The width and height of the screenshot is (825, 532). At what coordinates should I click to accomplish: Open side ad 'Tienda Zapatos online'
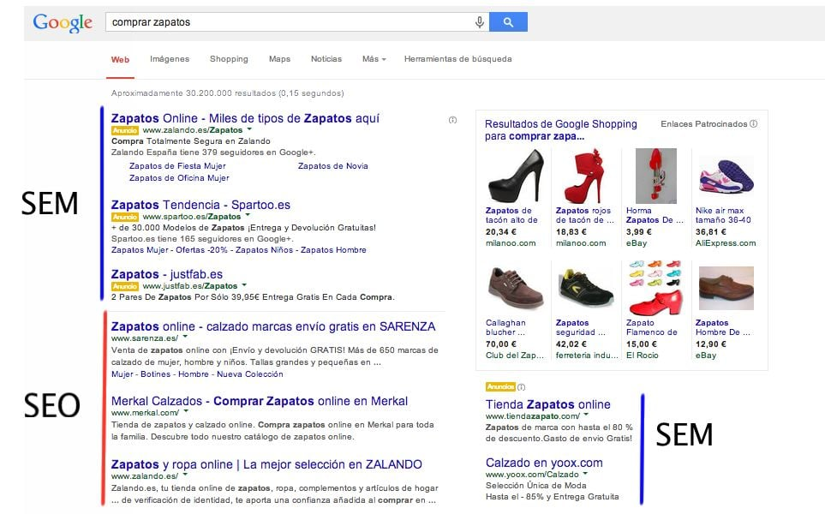pos(547,404)
